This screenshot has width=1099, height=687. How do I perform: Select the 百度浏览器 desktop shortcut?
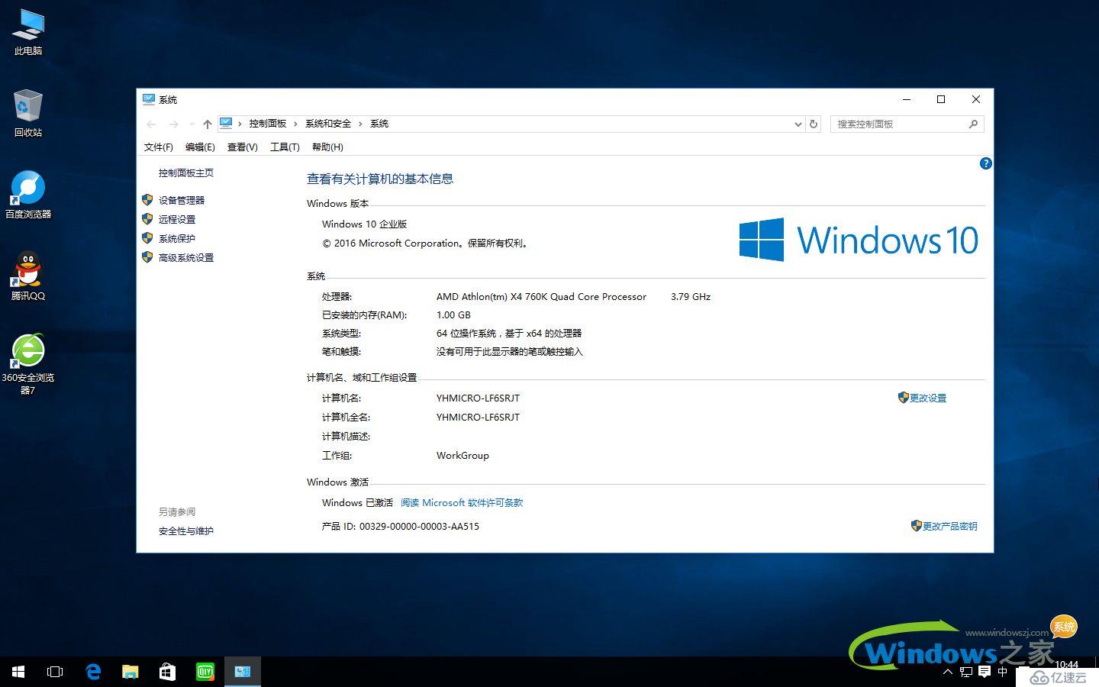(x=28, y=195)
